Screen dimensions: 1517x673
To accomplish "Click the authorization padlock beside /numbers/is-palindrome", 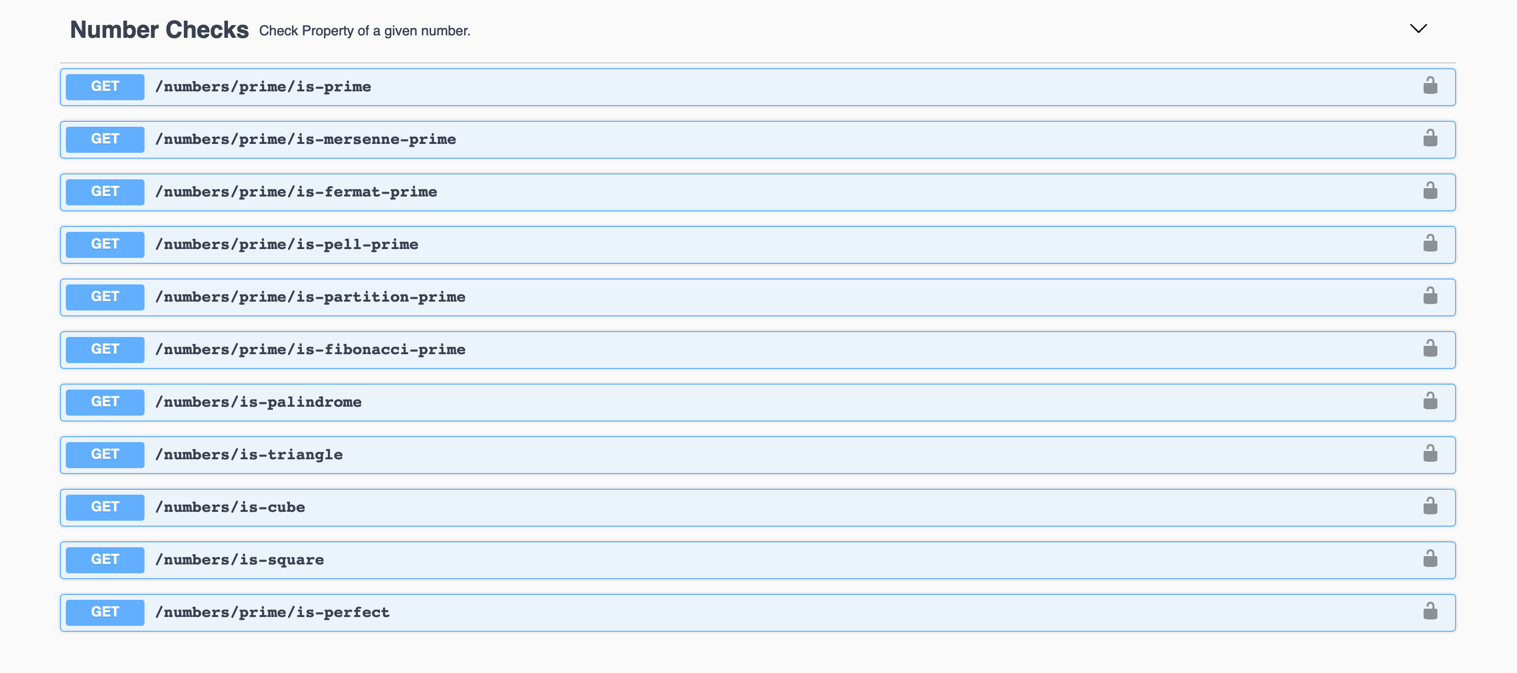I will click(x=1431, y=402).
